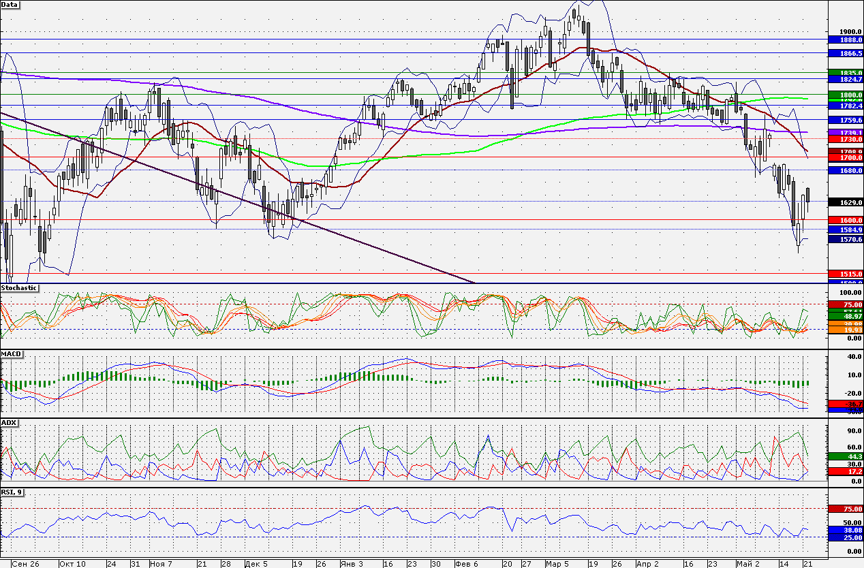Select the ADX 44.3 value tag
The width and height of the screenshot is (864, 568).
[x=846, y=456]
